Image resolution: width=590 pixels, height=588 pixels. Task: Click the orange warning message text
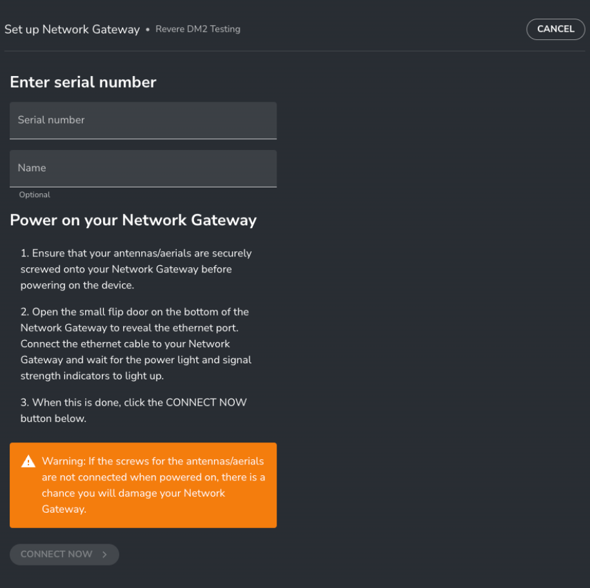pyautogui.click(x=153, y=485)
